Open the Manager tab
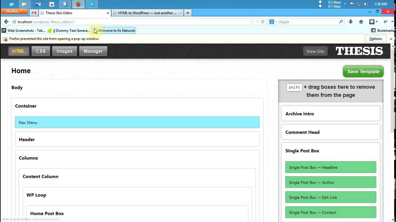Image resolution: width=396 pixels, height=222 pixels. (93, 51)
